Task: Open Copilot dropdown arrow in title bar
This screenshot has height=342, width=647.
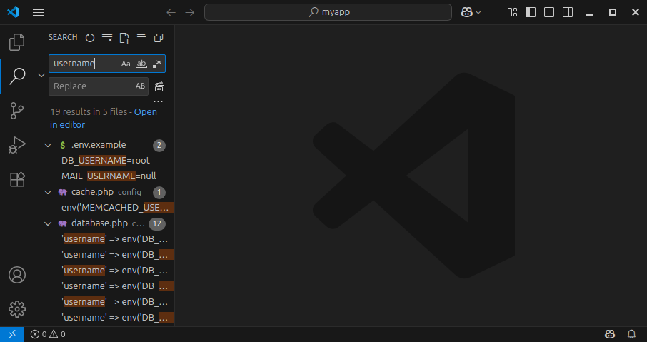Action: click(478, 12)
